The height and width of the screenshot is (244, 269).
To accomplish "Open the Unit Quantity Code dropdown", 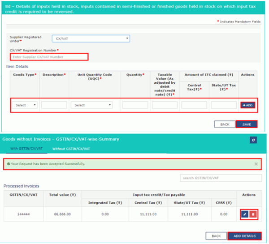I will pos(91,105).
